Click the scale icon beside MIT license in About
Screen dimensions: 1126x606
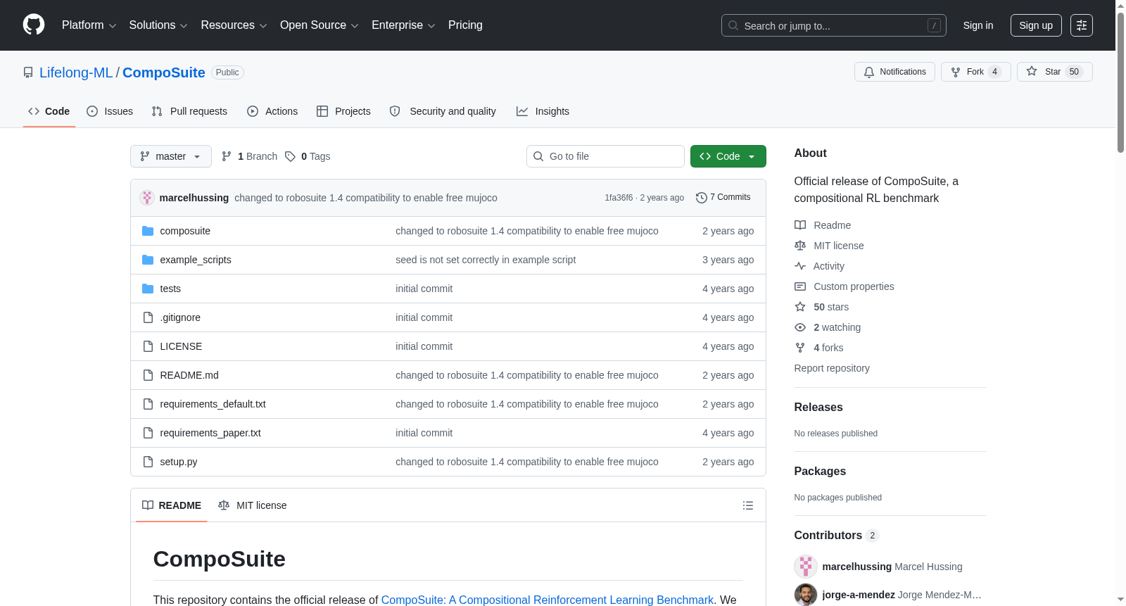point(800,246)
